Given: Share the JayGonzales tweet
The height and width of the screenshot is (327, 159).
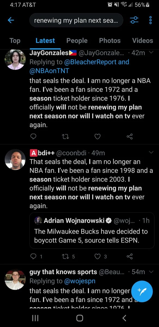Looking at the screenshot, I should click(x=130, y=136).
